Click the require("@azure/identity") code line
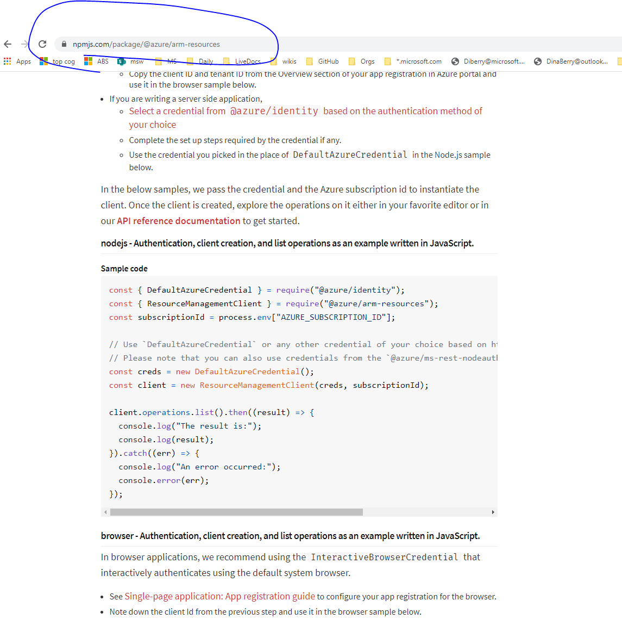Screen dimensions: 622x619 click(256, 290)
